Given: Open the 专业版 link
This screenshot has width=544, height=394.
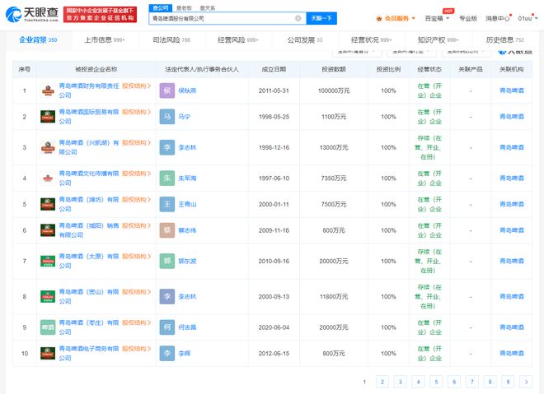Looking at the screenshot, I should pyautogui.click(x=468, y=18).
